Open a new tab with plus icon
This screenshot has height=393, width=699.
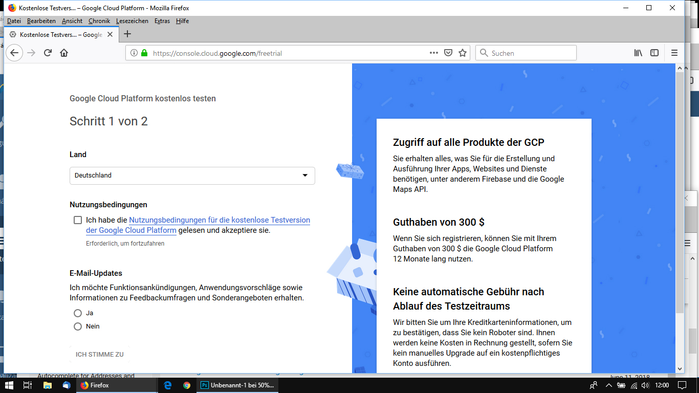pyautogui.click(x=128, y=34)
